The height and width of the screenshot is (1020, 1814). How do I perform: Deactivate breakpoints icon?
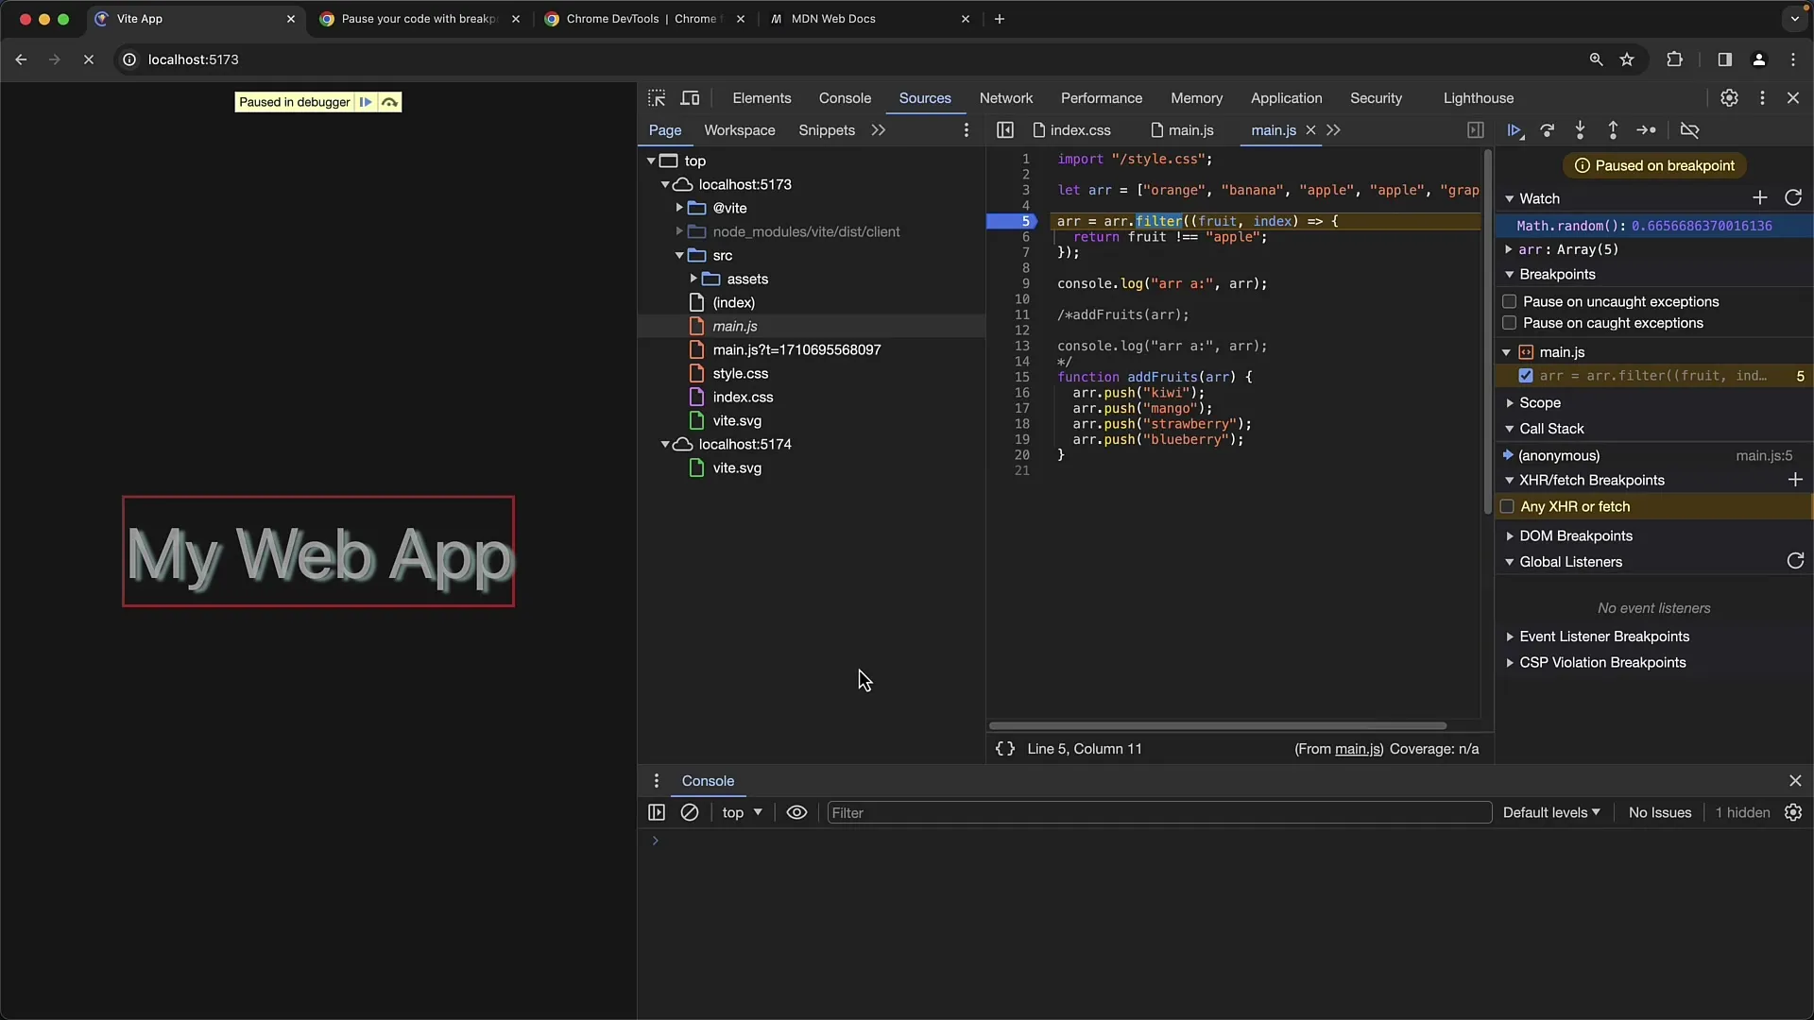coord(1690,130)
